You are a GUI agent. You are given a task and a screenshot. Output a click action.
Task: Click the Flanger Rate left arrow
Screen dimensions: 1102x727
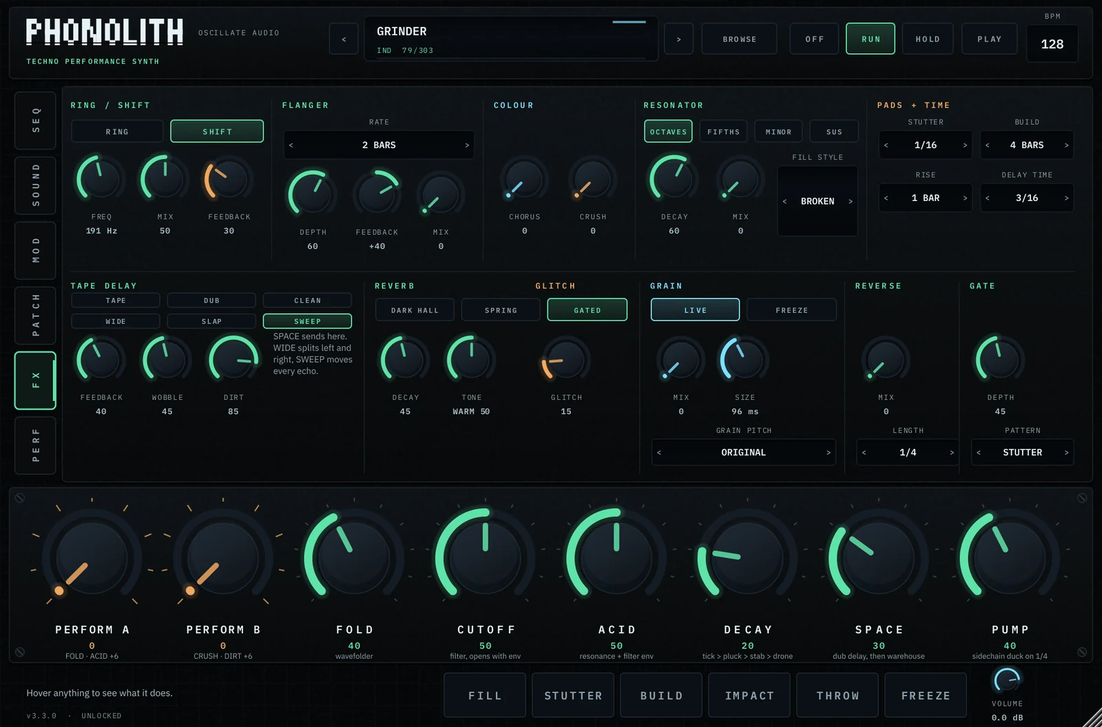[291, 145]
